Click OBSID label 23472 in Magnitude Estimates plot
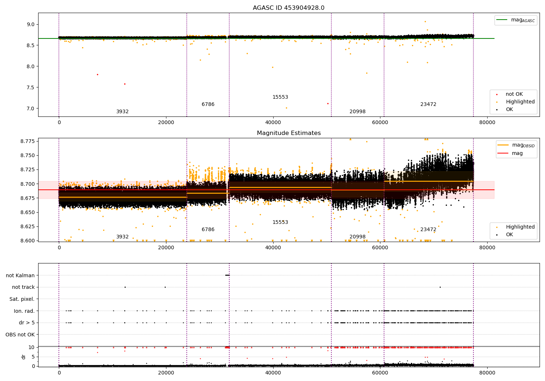The height and width of the screenshot is (381, 545). [428, 230]
